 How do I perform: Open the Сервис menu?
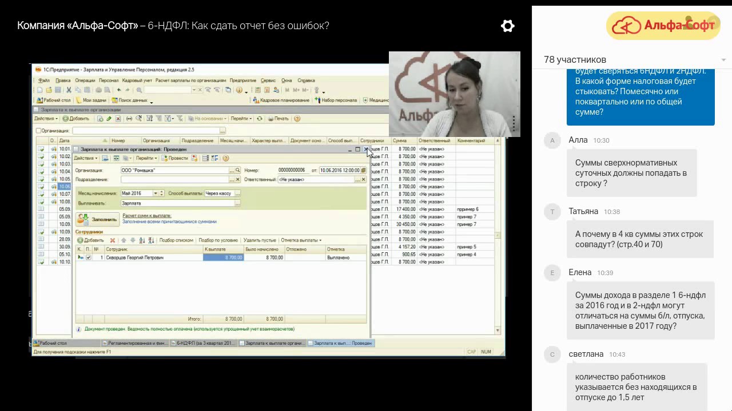[268, 80]
